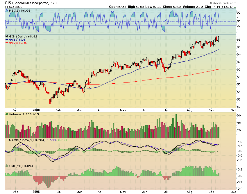Viewport: 247px width, 194px height.
Task: Click the Apr label under the price chart
Action: tap(100, 110)
